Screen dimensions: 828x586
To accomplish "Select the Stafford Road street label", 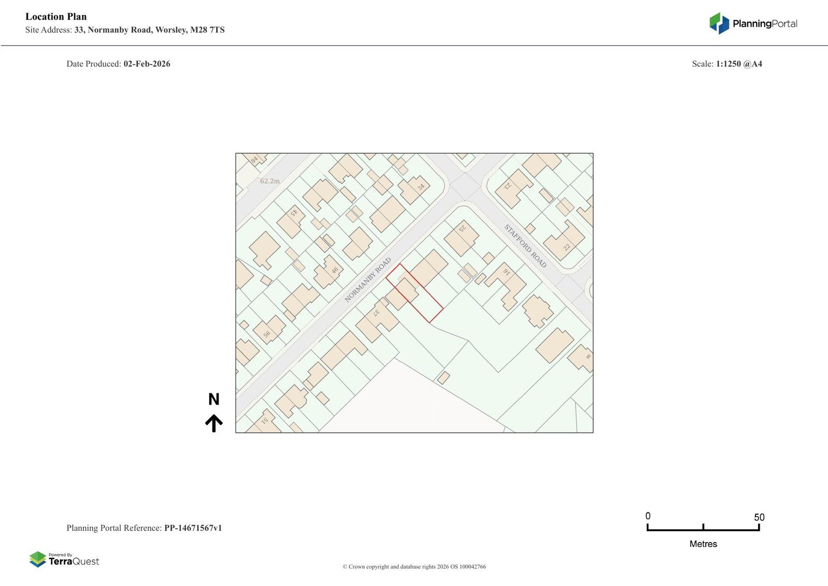I will coord(525,246).
